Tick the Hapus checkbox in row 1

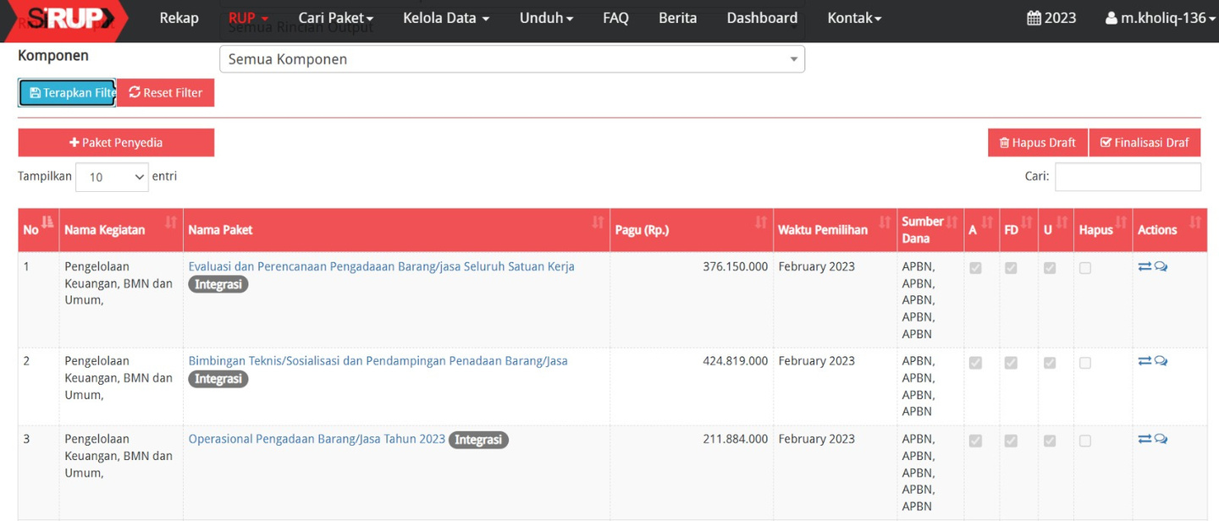(1085, 268)
